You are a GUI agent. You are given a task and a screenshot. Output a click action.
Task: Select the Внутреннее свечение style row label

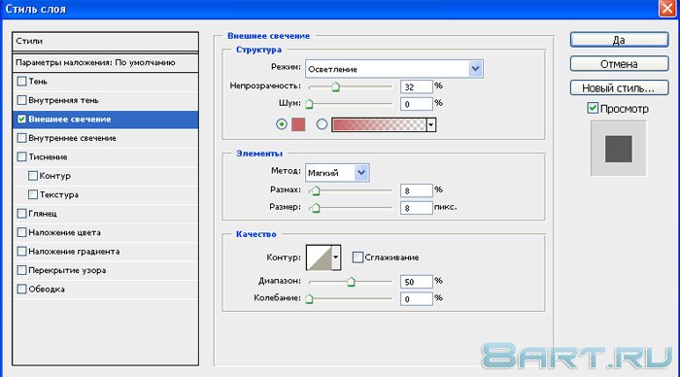click(72, 138)
